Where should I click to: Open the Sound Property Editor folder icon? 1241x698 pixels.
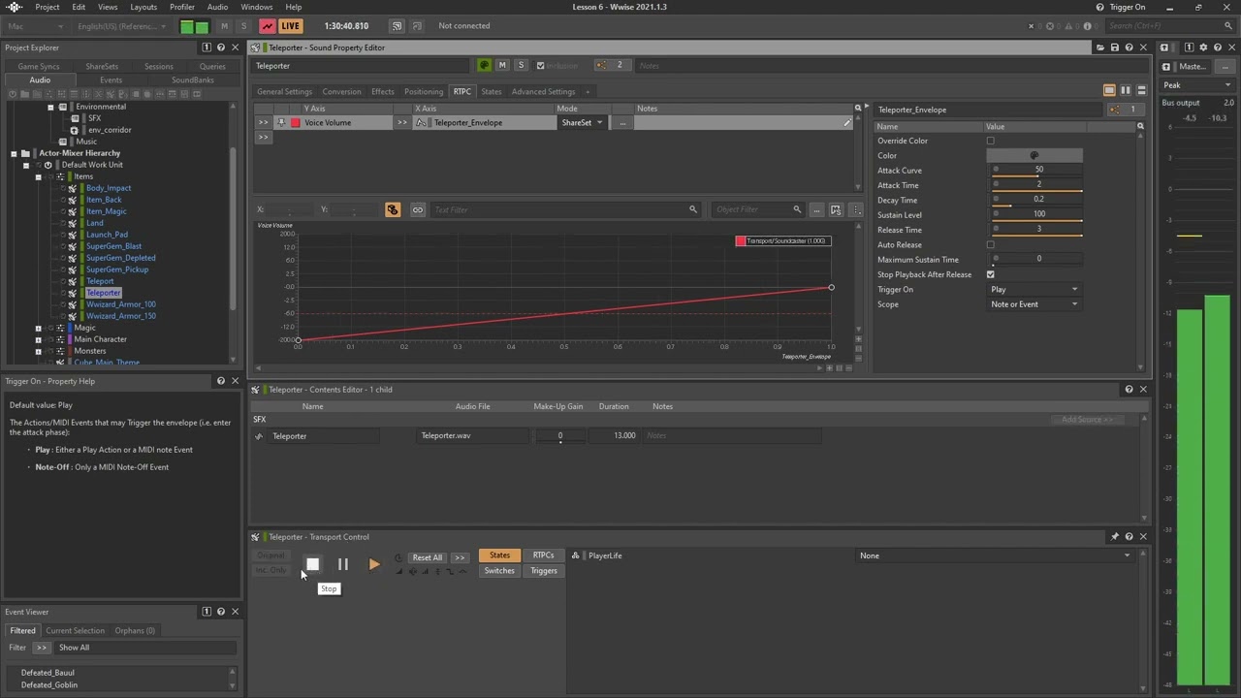click(1099, 48)
